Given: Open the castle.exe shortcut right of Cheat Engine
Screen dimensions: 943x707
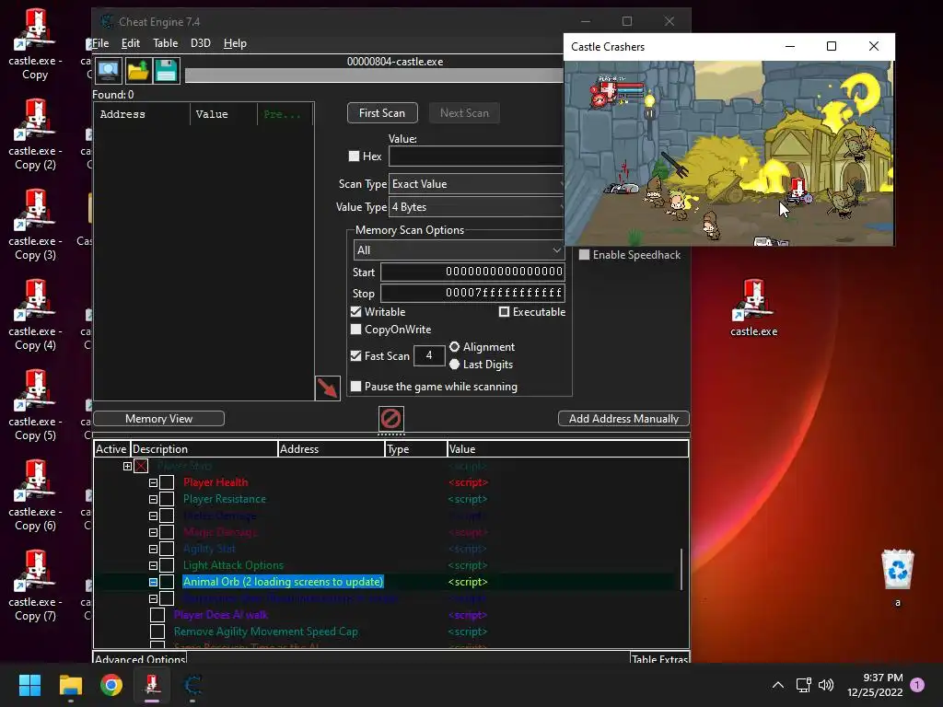Looking at the screenshot, I should (x=753, y=307).
